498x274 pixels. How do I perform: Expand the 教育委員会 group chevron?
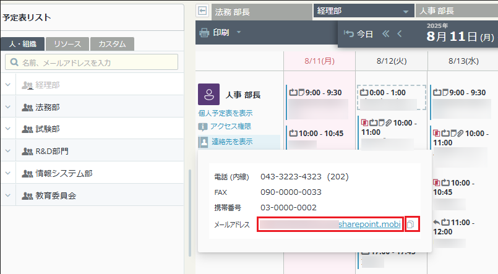pos(8,195)
